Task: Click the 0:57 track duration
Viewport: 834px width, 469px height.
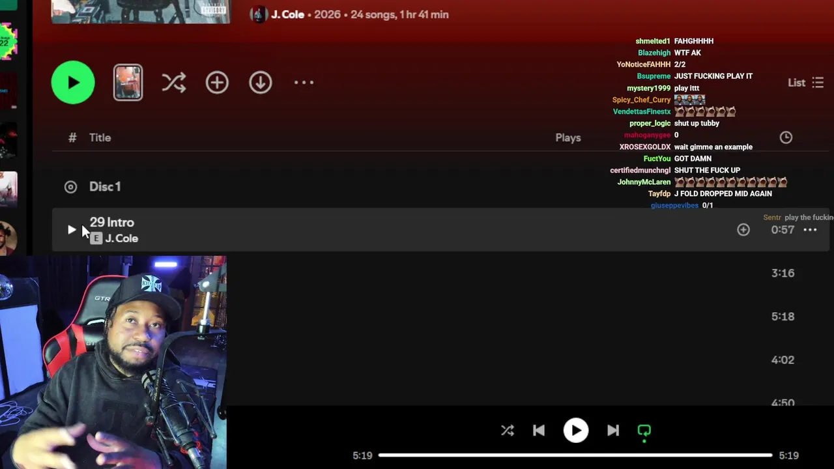Action: [x=783, y=229]
